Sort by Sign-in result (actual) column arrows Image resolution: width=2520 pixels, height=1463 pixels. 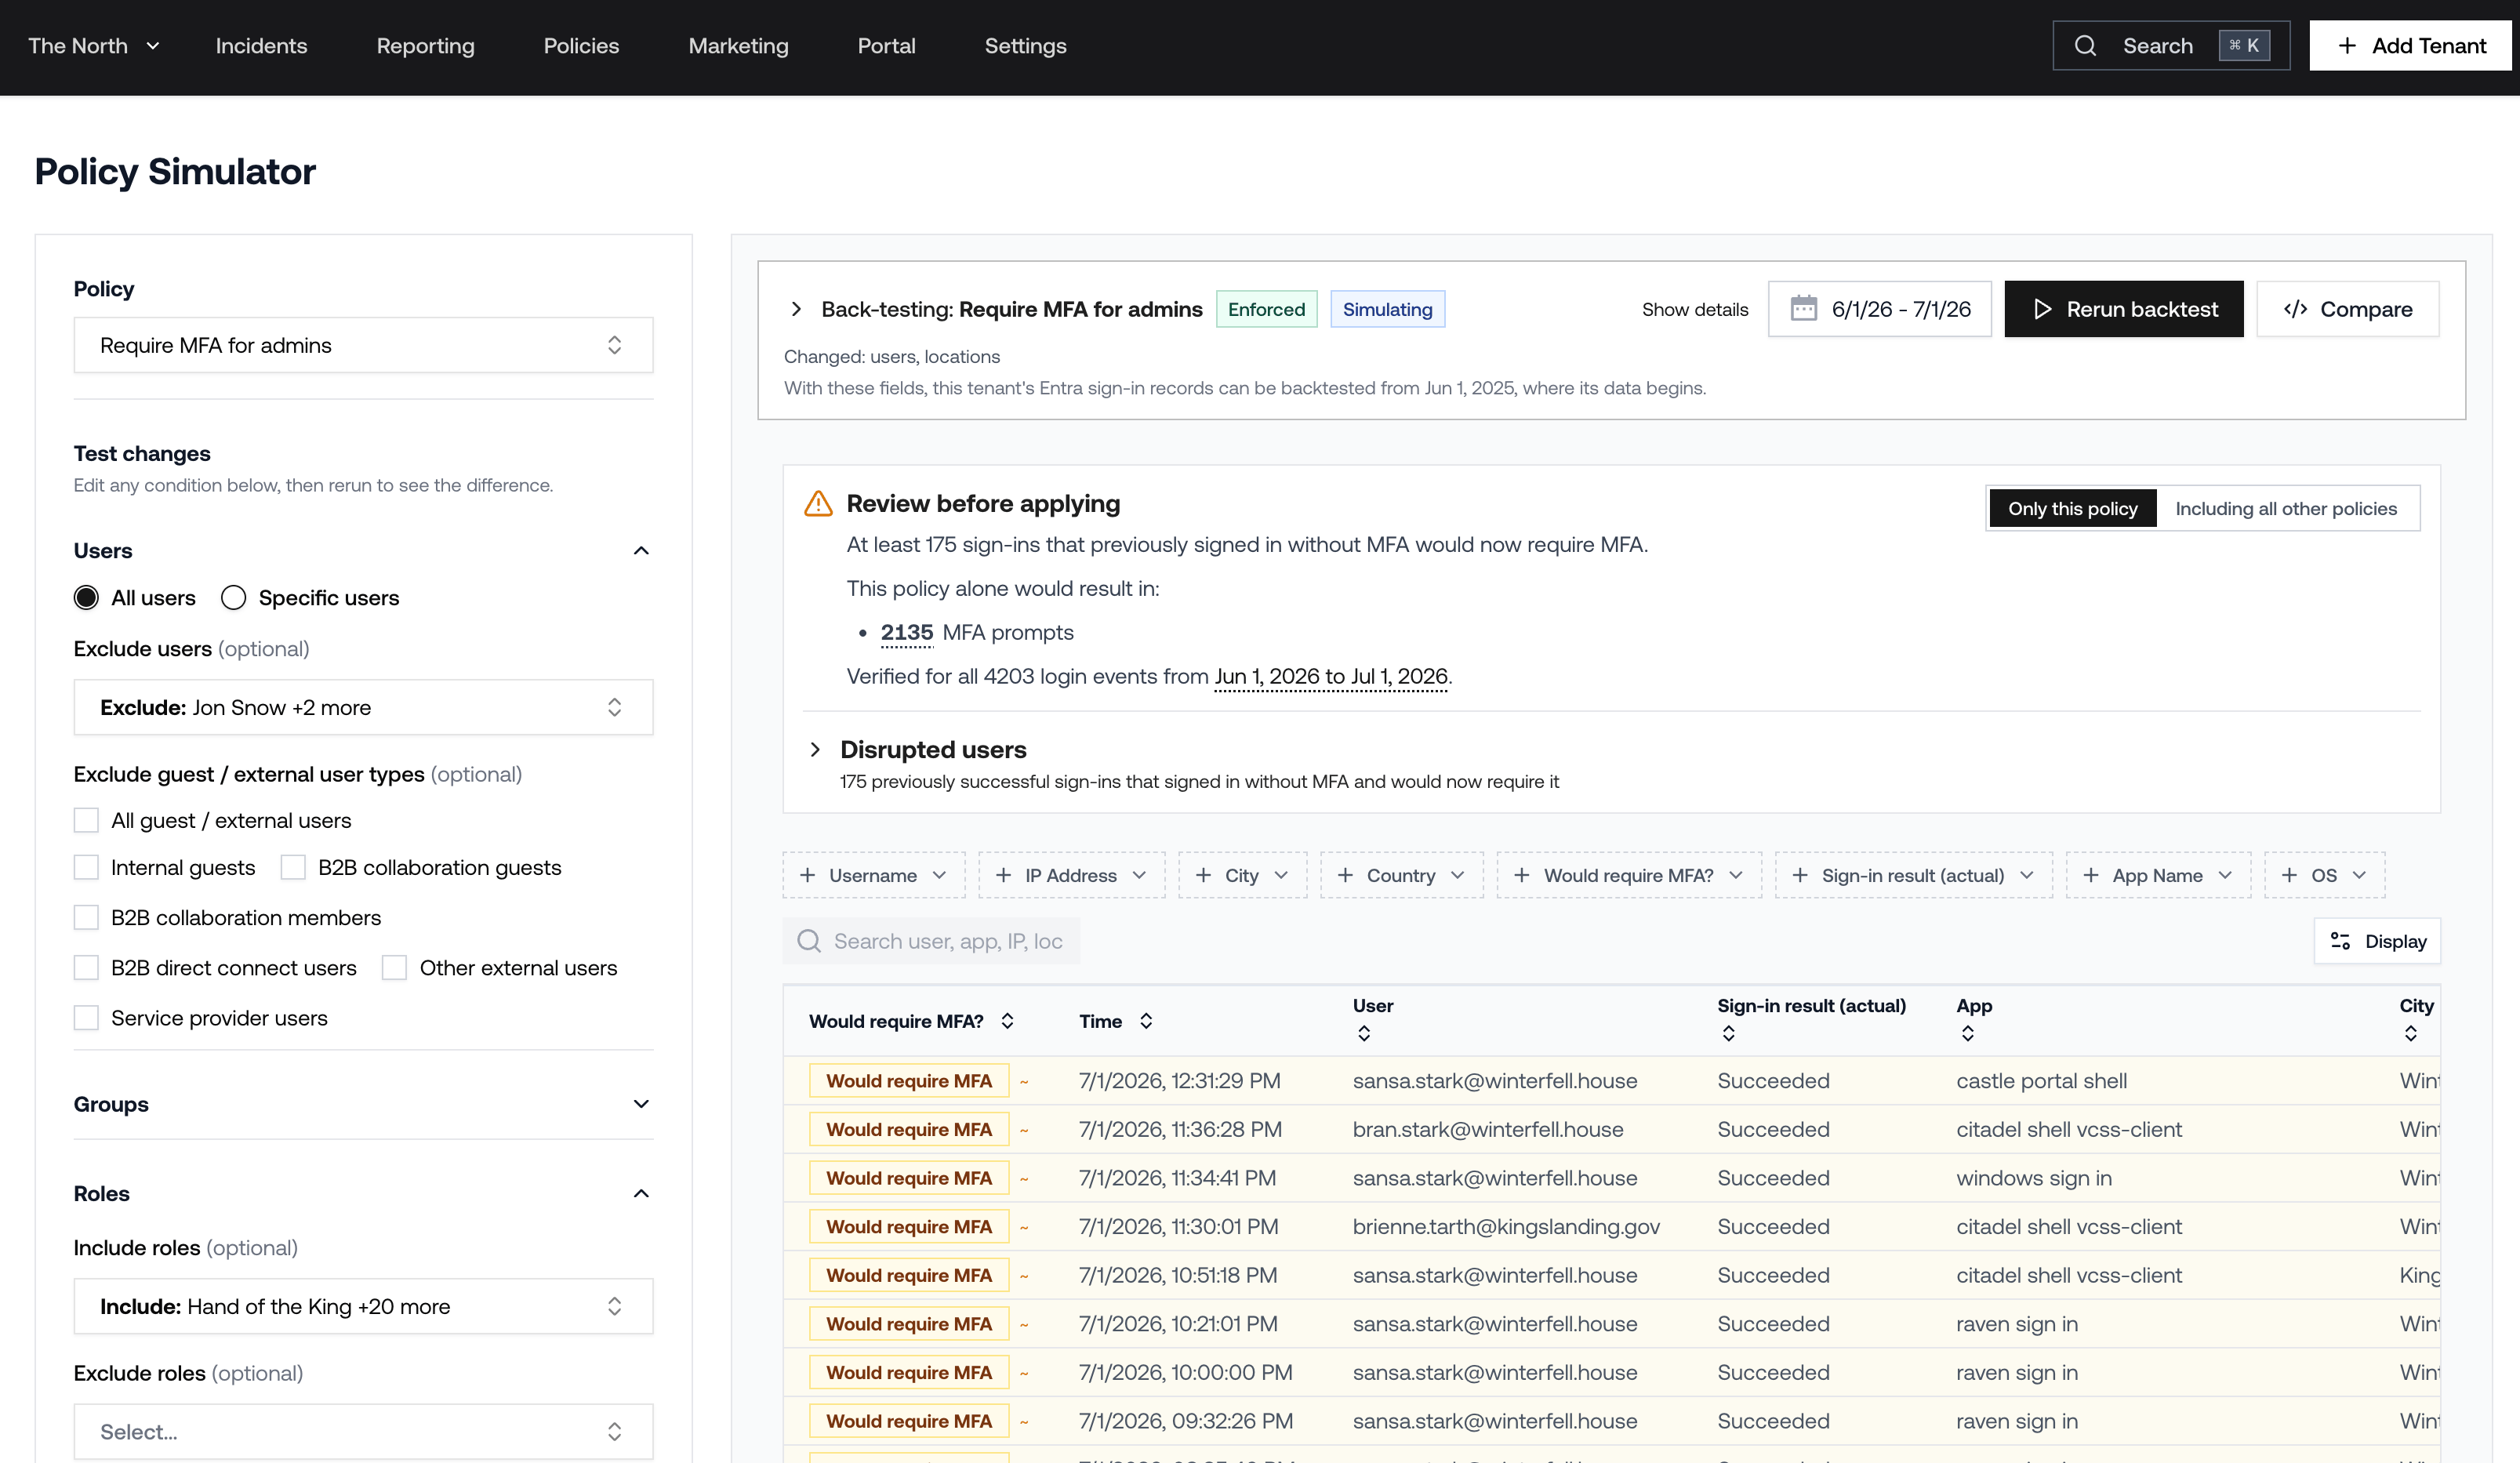pyautogui.click(x=1728, y=1034)
